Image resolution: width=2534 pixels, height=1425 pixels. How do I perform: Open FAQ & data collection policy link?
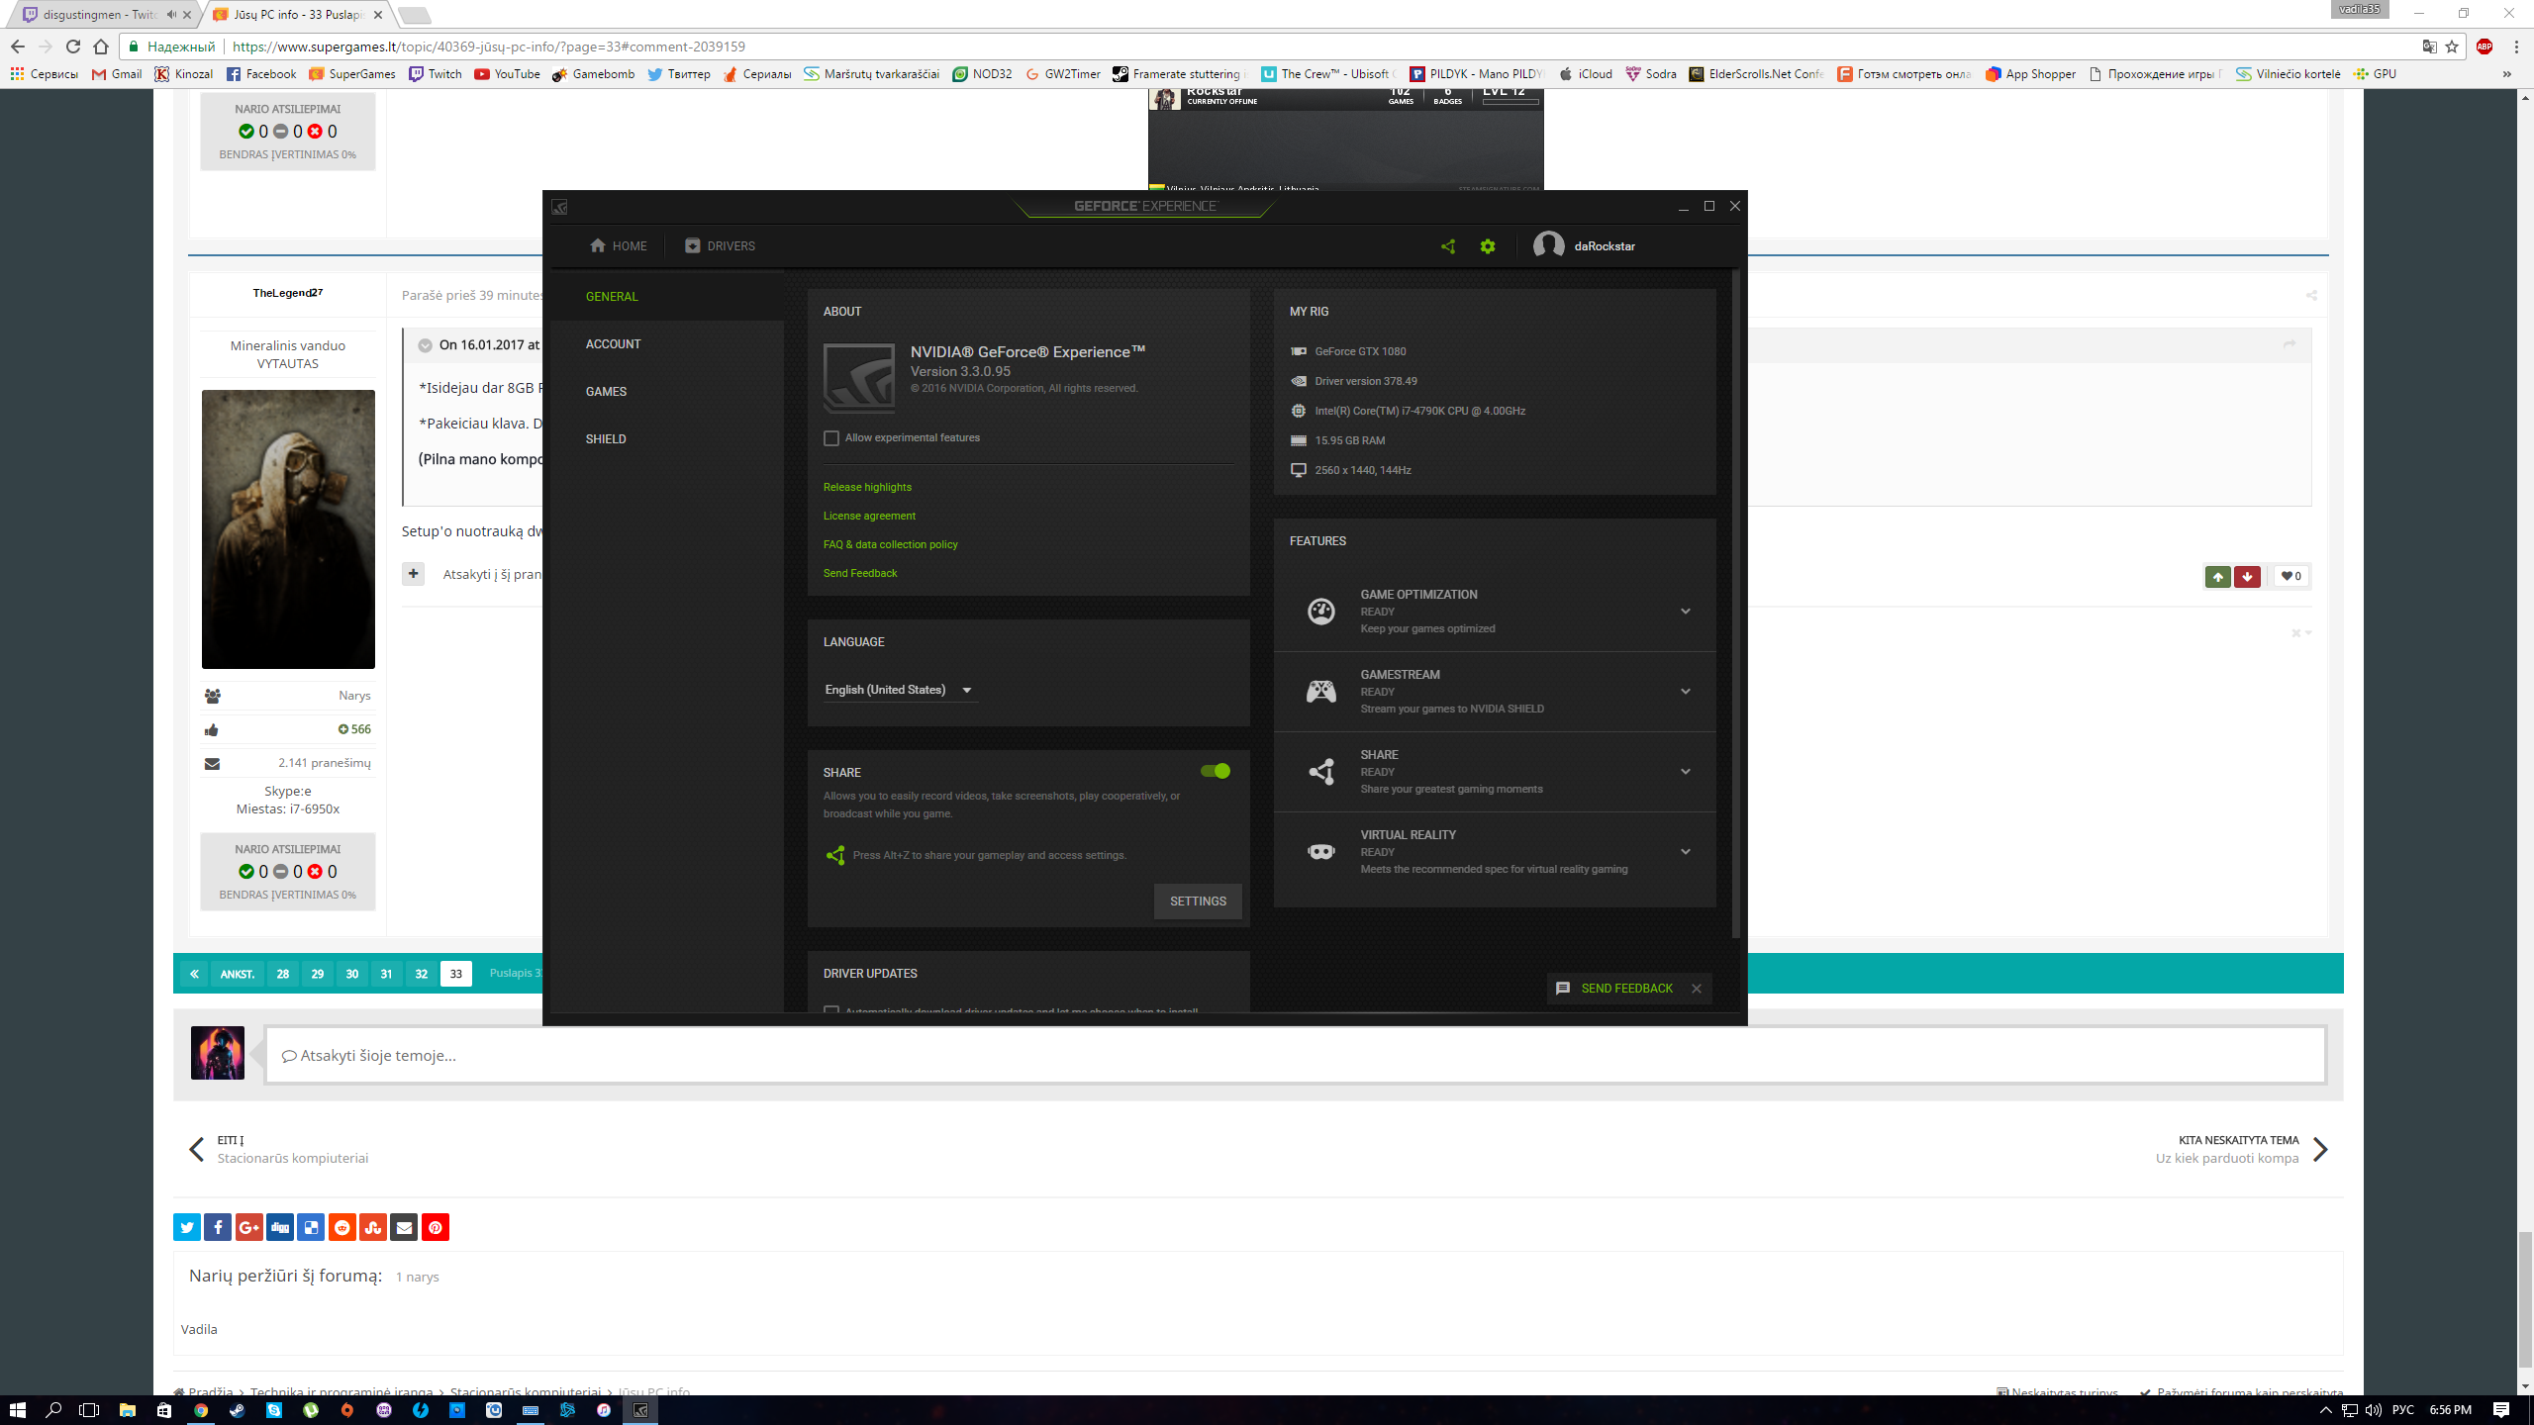point(891,544)
